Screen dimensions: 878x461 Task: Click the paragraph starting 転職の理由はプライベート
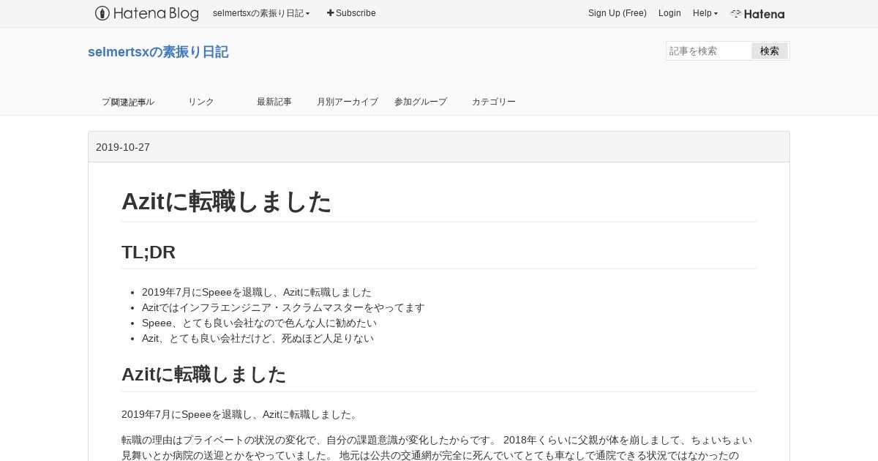437,447
